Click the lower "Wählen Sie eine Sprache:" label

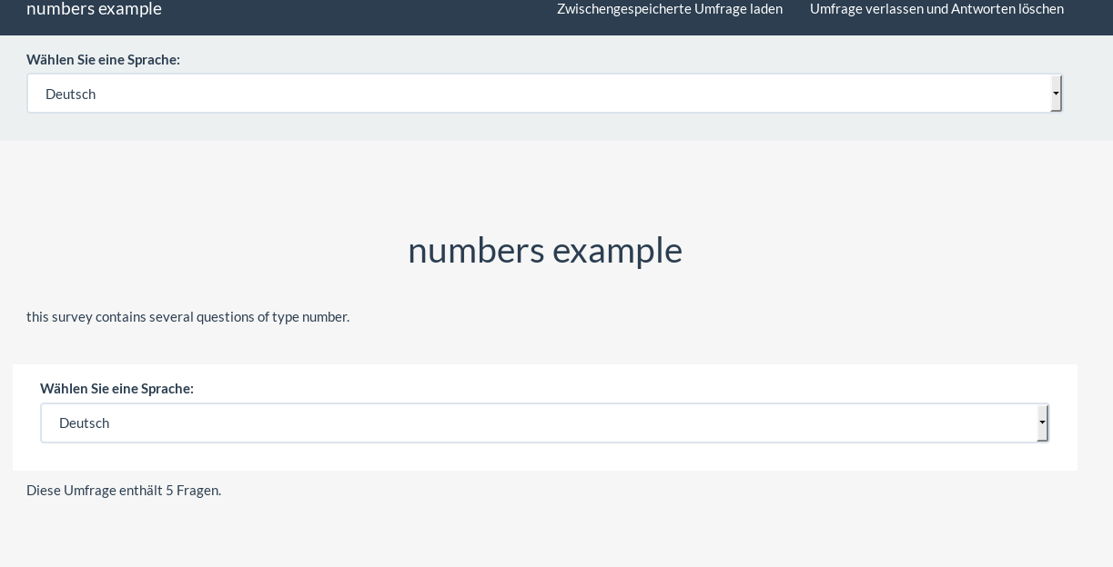pos(116,388)
